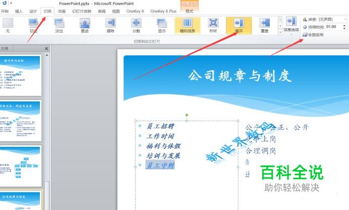Click the 员工招聘 bullet text
This screenshot has height=210, width=349.
pos(160,126)
